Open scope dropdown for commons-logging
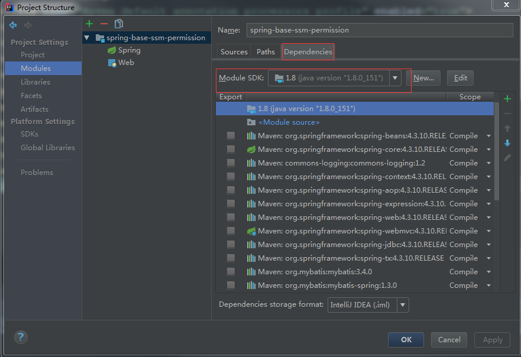Viewport: 521px width, 357px height. [488, 163]
